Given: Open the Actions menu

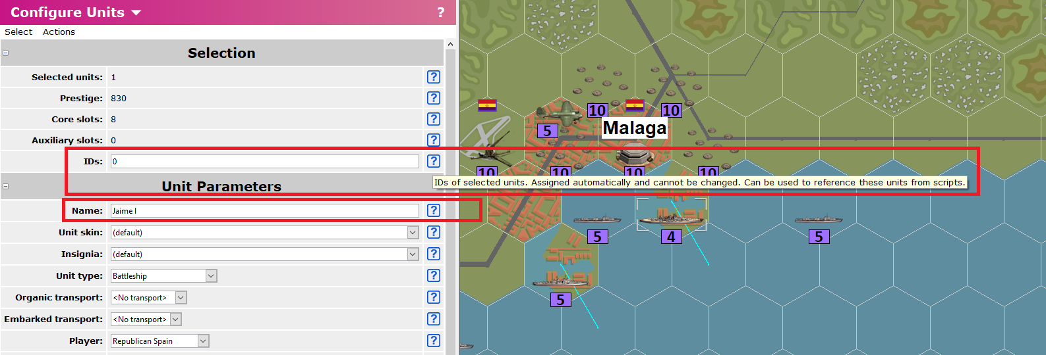Looking at the screenshot, I should click(x=59, y=32).
